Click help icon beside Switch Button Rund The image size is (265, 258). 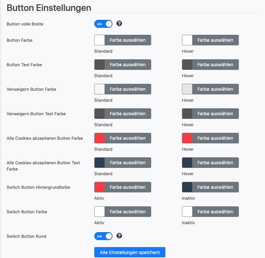(x=119, y=236)
